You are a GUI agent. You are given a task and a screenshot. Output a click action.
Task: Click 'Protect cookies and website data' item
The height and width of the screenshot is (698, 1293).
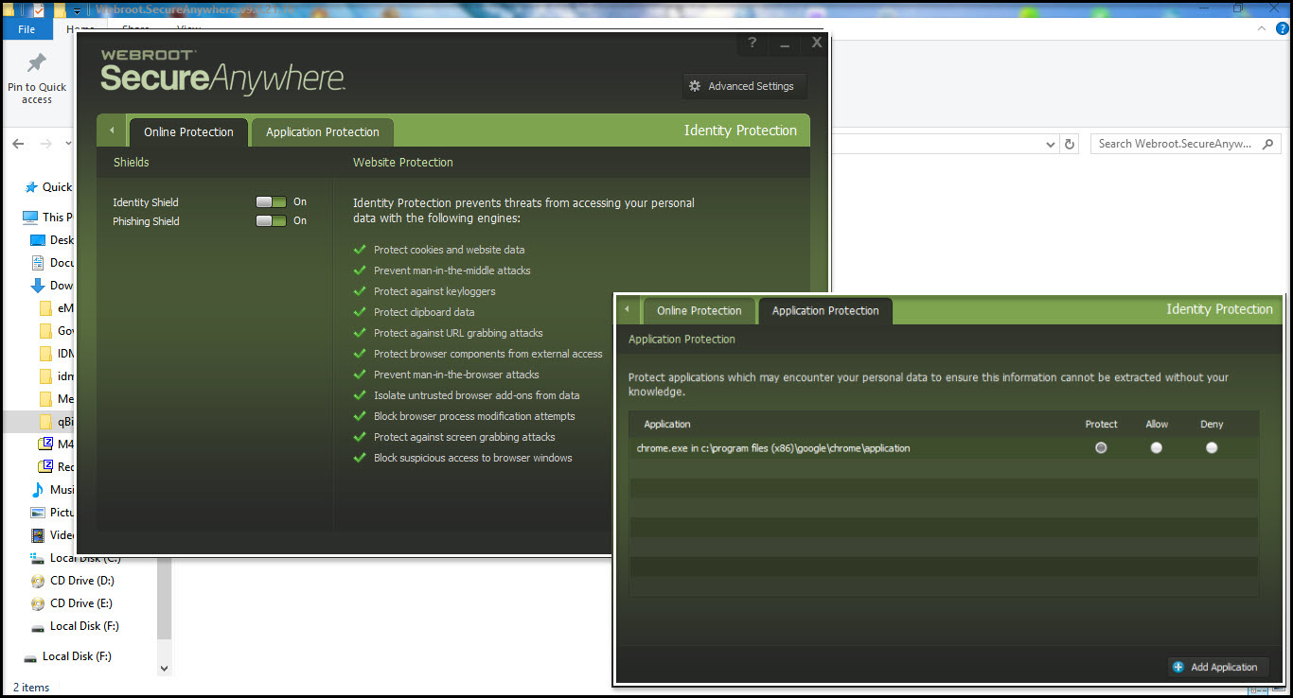449,250
